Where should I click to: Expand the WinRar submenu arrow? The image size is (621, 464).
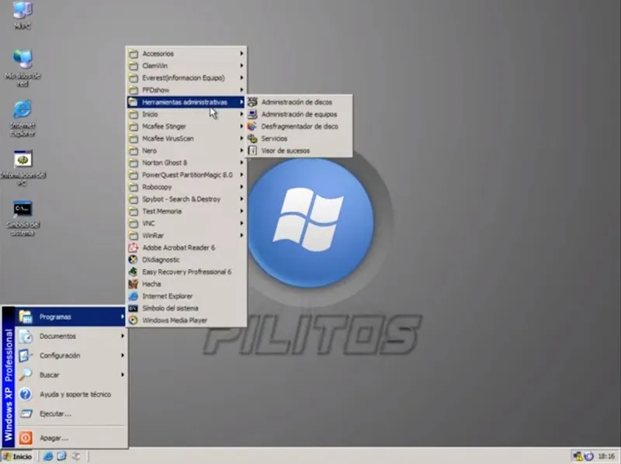241,236
